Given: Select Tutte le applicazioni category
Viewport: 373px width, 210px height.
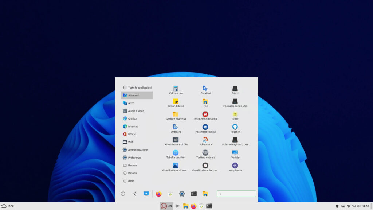Looking at the screenshot, I should point(137,87).
